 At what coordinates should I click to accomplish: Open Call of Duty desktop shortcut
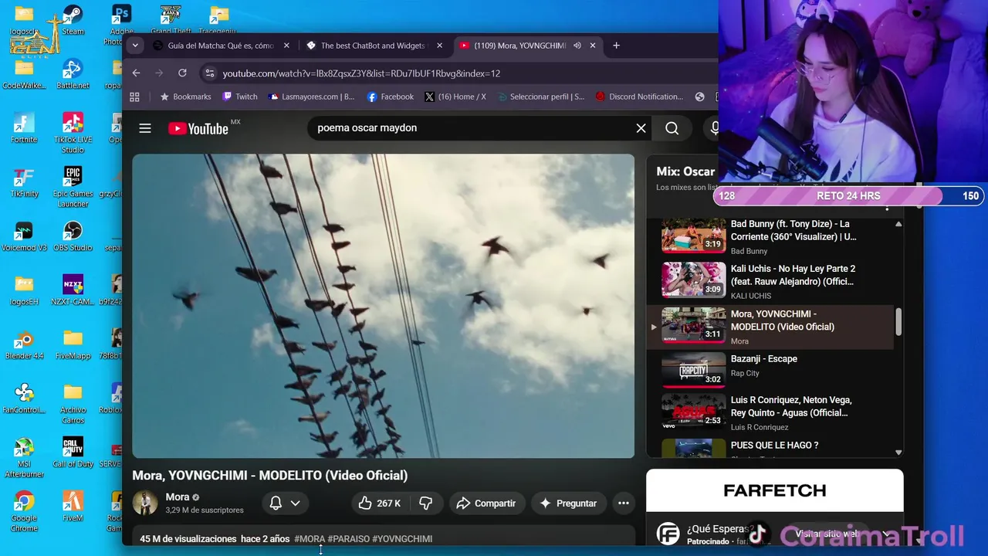[x=73, y=453]
